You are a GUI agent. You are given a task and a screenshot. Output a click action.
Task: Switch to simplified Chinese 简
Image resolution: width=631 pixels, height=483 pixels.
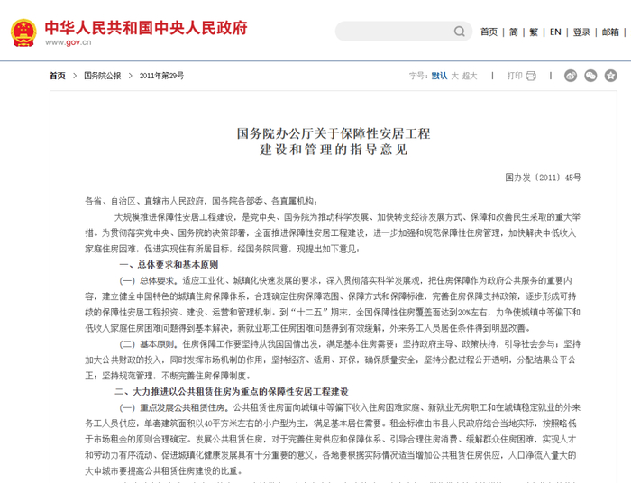[x=514, y=32]
